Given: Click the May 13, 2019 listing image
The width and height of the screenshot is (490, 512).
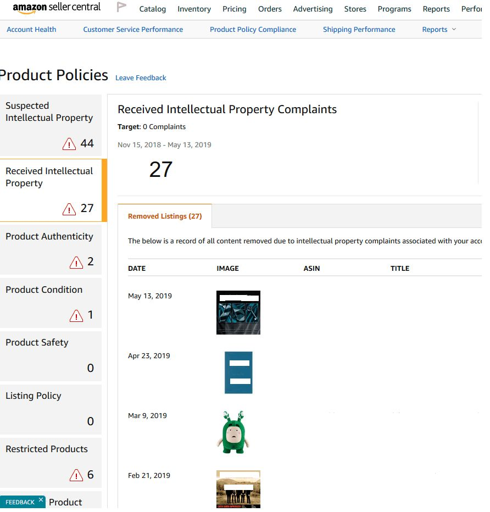Looking at the screenshot, I should [x=238, y=313].
